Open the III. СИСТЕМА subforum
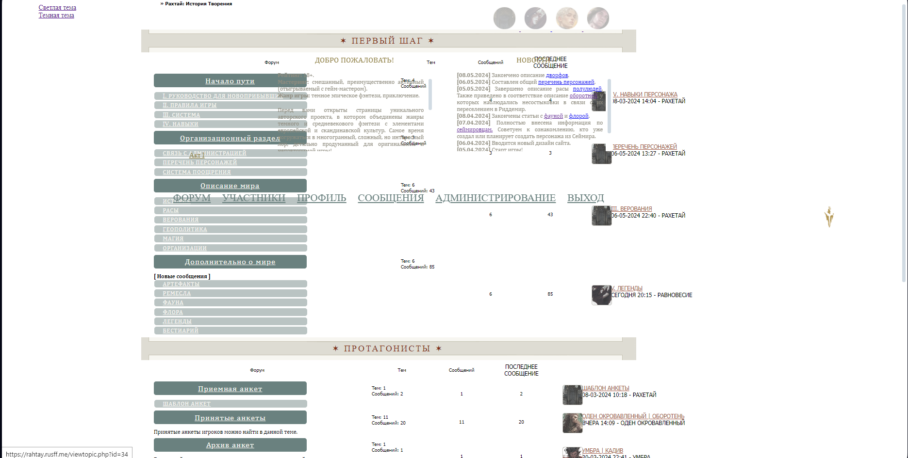Viewport: 908px width, 458px height. (x=182, y=115)
